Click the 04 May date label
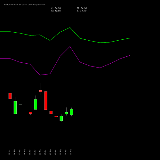Image resolution: width=160 pixels, height=160 pixels. tap(14, 152)
